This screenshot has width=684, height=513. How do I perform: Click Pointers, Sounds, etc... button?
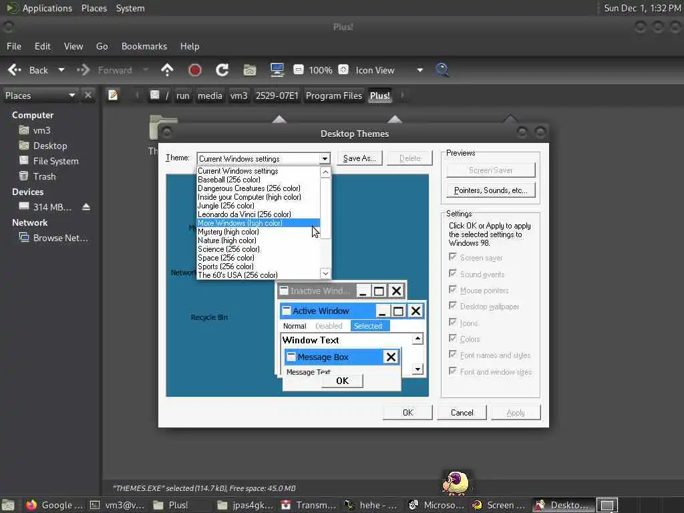(x=491, y=190)
